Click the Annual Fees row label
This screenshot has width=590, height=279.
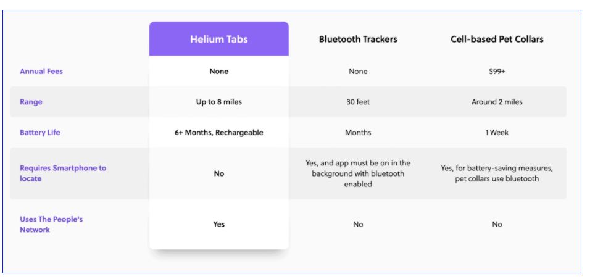coord(41,71)
